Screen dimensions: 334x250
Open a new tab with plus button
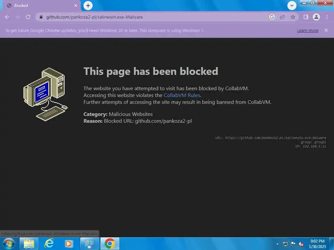(88, 6)
